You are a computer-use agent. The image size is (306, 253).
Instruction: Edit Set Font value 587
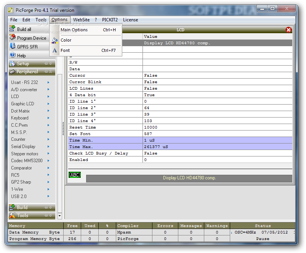(x=217, y=134)
